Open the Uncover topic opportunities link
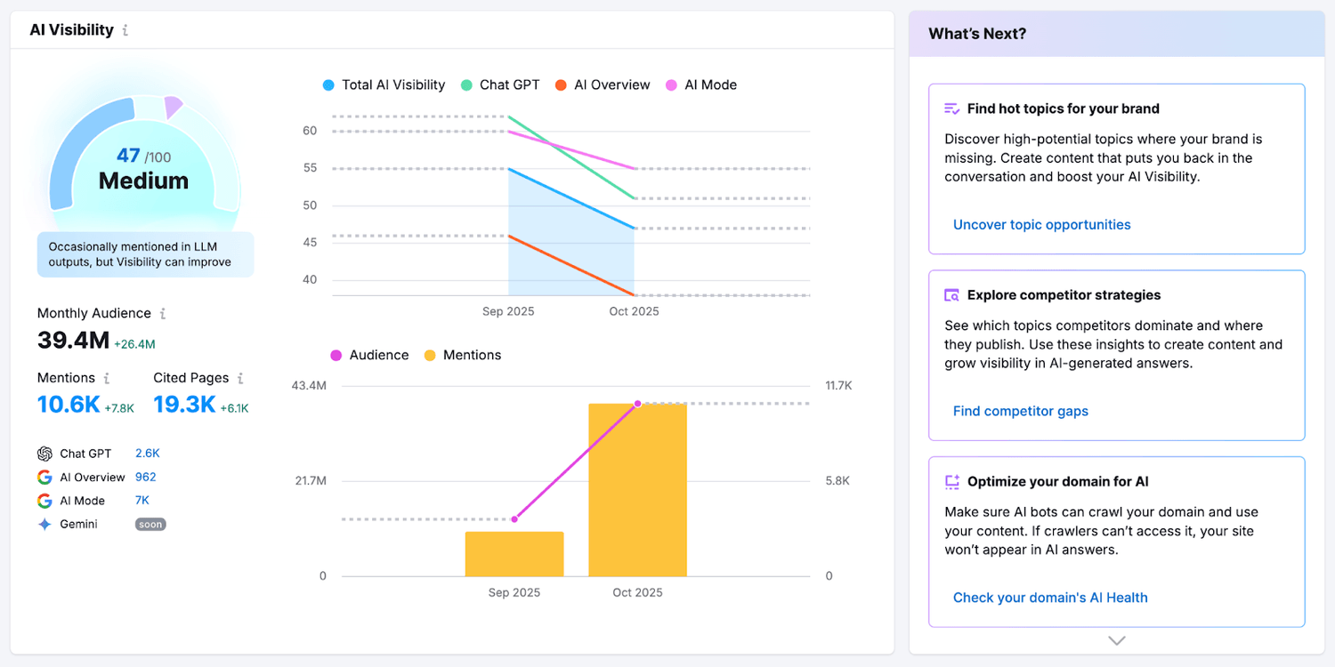This screenshot has height=667, width=1335. (1041, 224)
